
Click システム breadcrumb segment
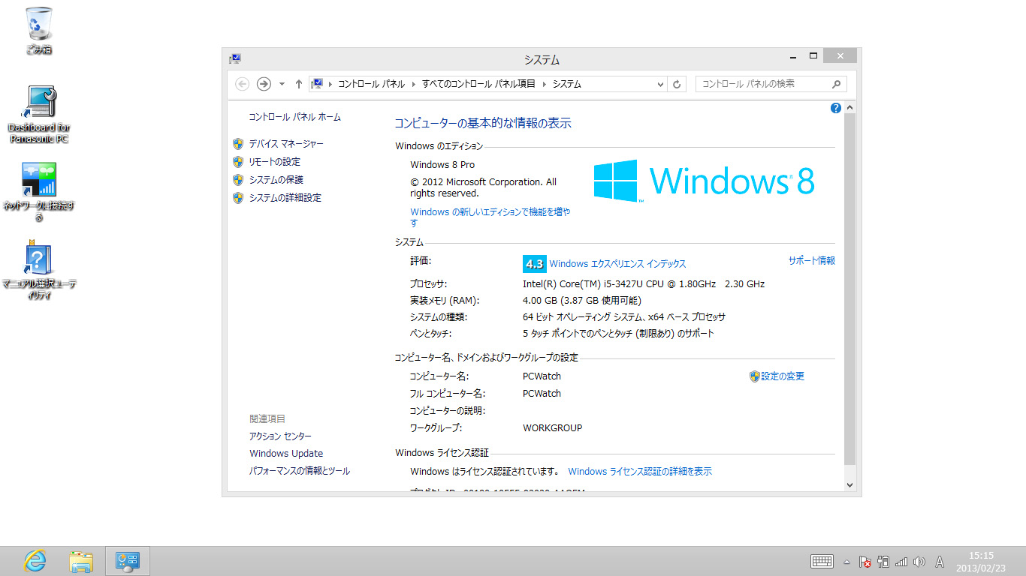pyautogui.click(x=567, y=84)
